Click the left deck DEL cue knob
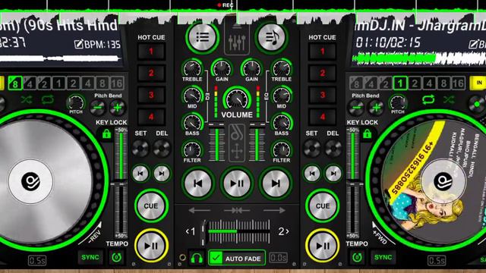The width and height of the screenshot is (486, 273). coord(162,149)
